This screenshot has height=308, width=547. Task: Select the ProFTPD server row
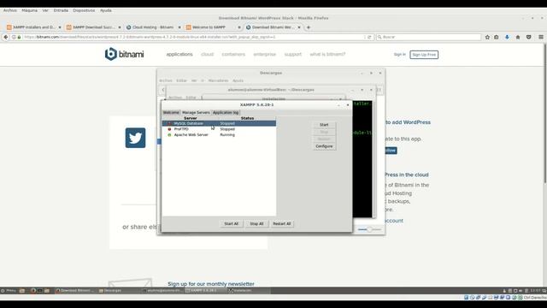219,129
